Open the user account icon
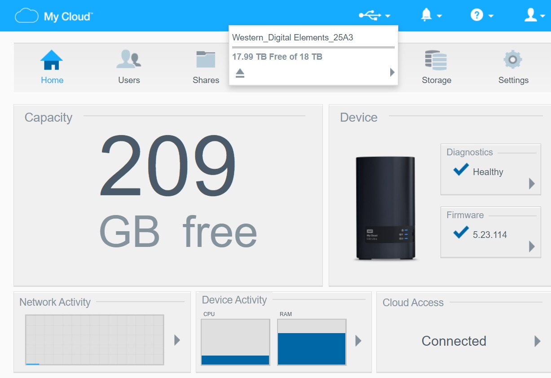Screen dimensions: 551x378 coord(531,15)
